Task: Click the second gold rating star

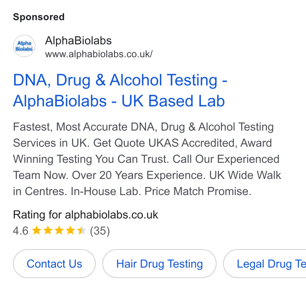Action: pyautogui.click(x=48, y=230)
